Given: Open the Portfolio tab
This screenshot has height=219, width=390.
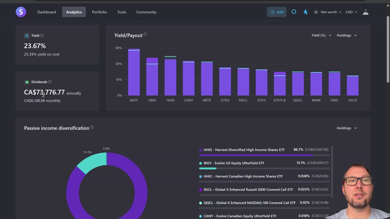Looking at the screenshot, I should [99, 12].
